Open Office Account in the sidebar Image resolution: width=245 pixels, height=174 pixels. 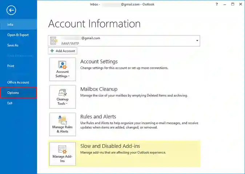[19, 82]
